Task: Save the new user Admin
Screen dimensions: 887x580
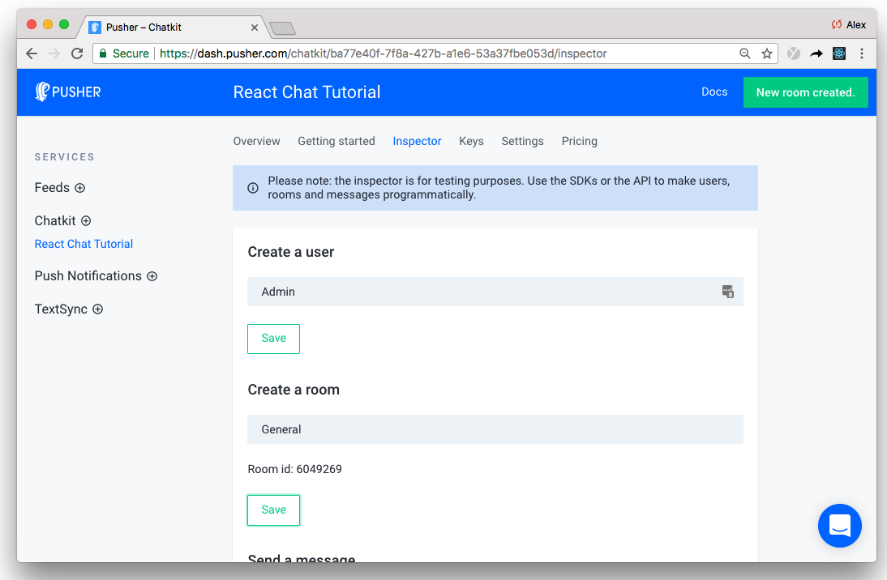Action: tap(274, 339)
